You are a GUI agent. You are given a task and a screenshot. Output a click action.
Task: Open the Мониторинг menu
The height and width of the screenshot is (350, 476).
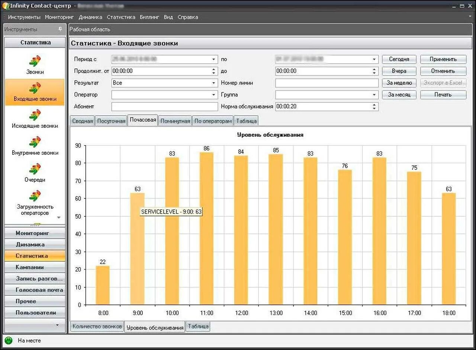click(x=59, y=17)
